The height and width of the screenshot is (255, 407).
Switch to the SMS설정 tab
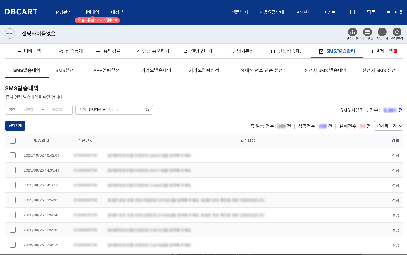pyautogui.click(x=65, y=70)
